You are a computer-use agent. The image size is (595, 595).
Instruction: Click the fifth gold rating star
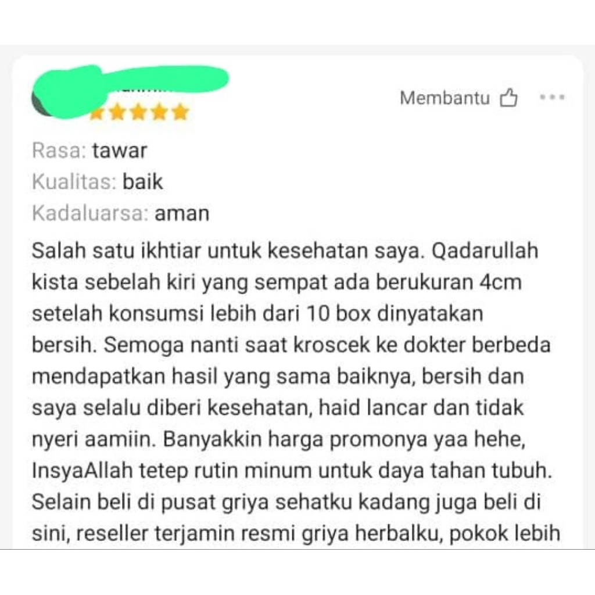point(180,112)
